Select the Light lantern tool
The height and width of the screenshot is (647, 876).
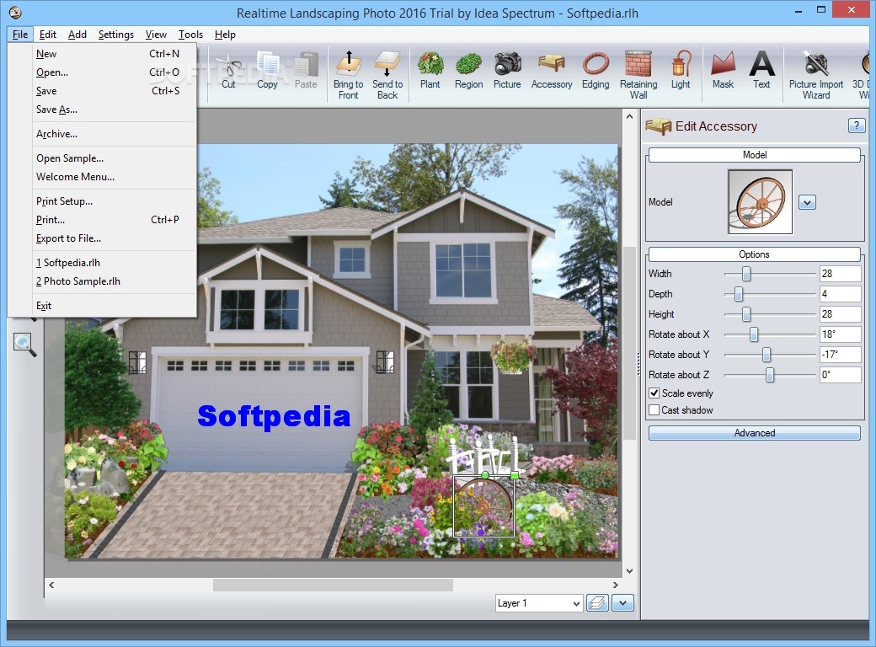pos(681,71)
